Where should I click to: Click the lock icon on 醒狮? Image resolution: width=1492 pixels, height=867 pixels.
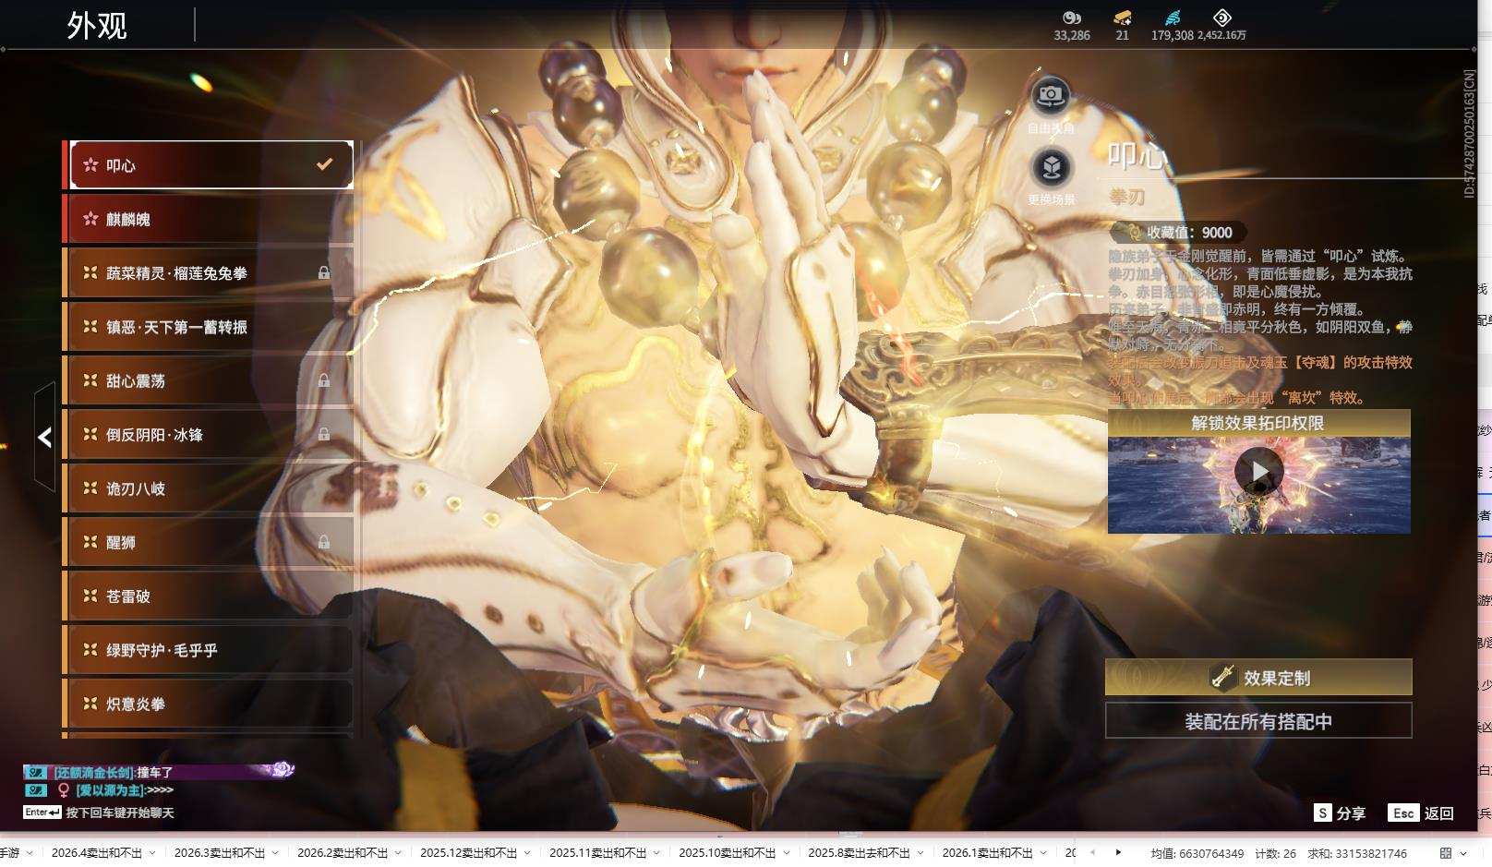coord(324,542)
